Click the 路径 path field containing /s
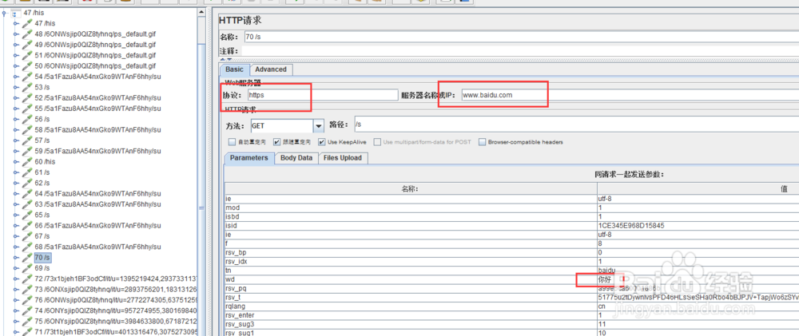 click(576, 125)
